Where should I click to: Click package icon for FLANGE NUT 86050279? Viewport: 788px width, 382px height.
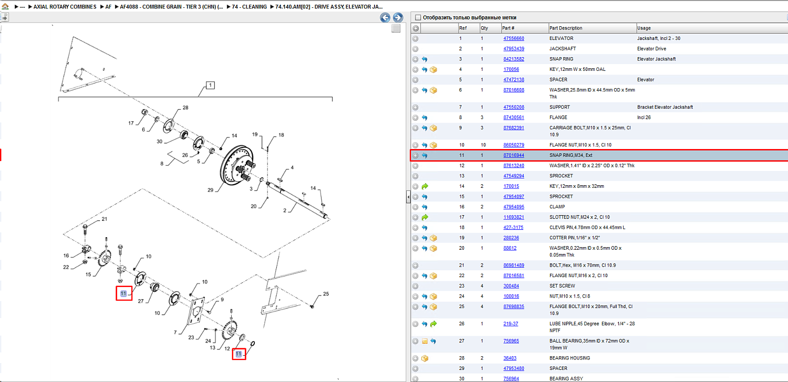(x=433, y=145)
